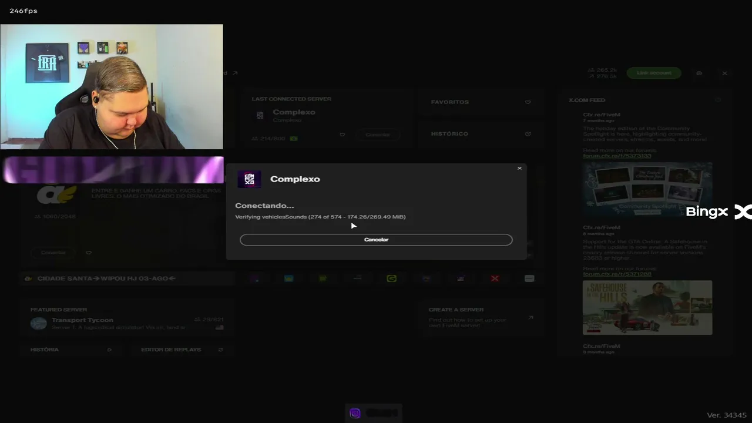Image resolution: width=752 pixels, height=423 pixels.
Task: Select the Cidade Santa server banner
Action: point(127,278)
